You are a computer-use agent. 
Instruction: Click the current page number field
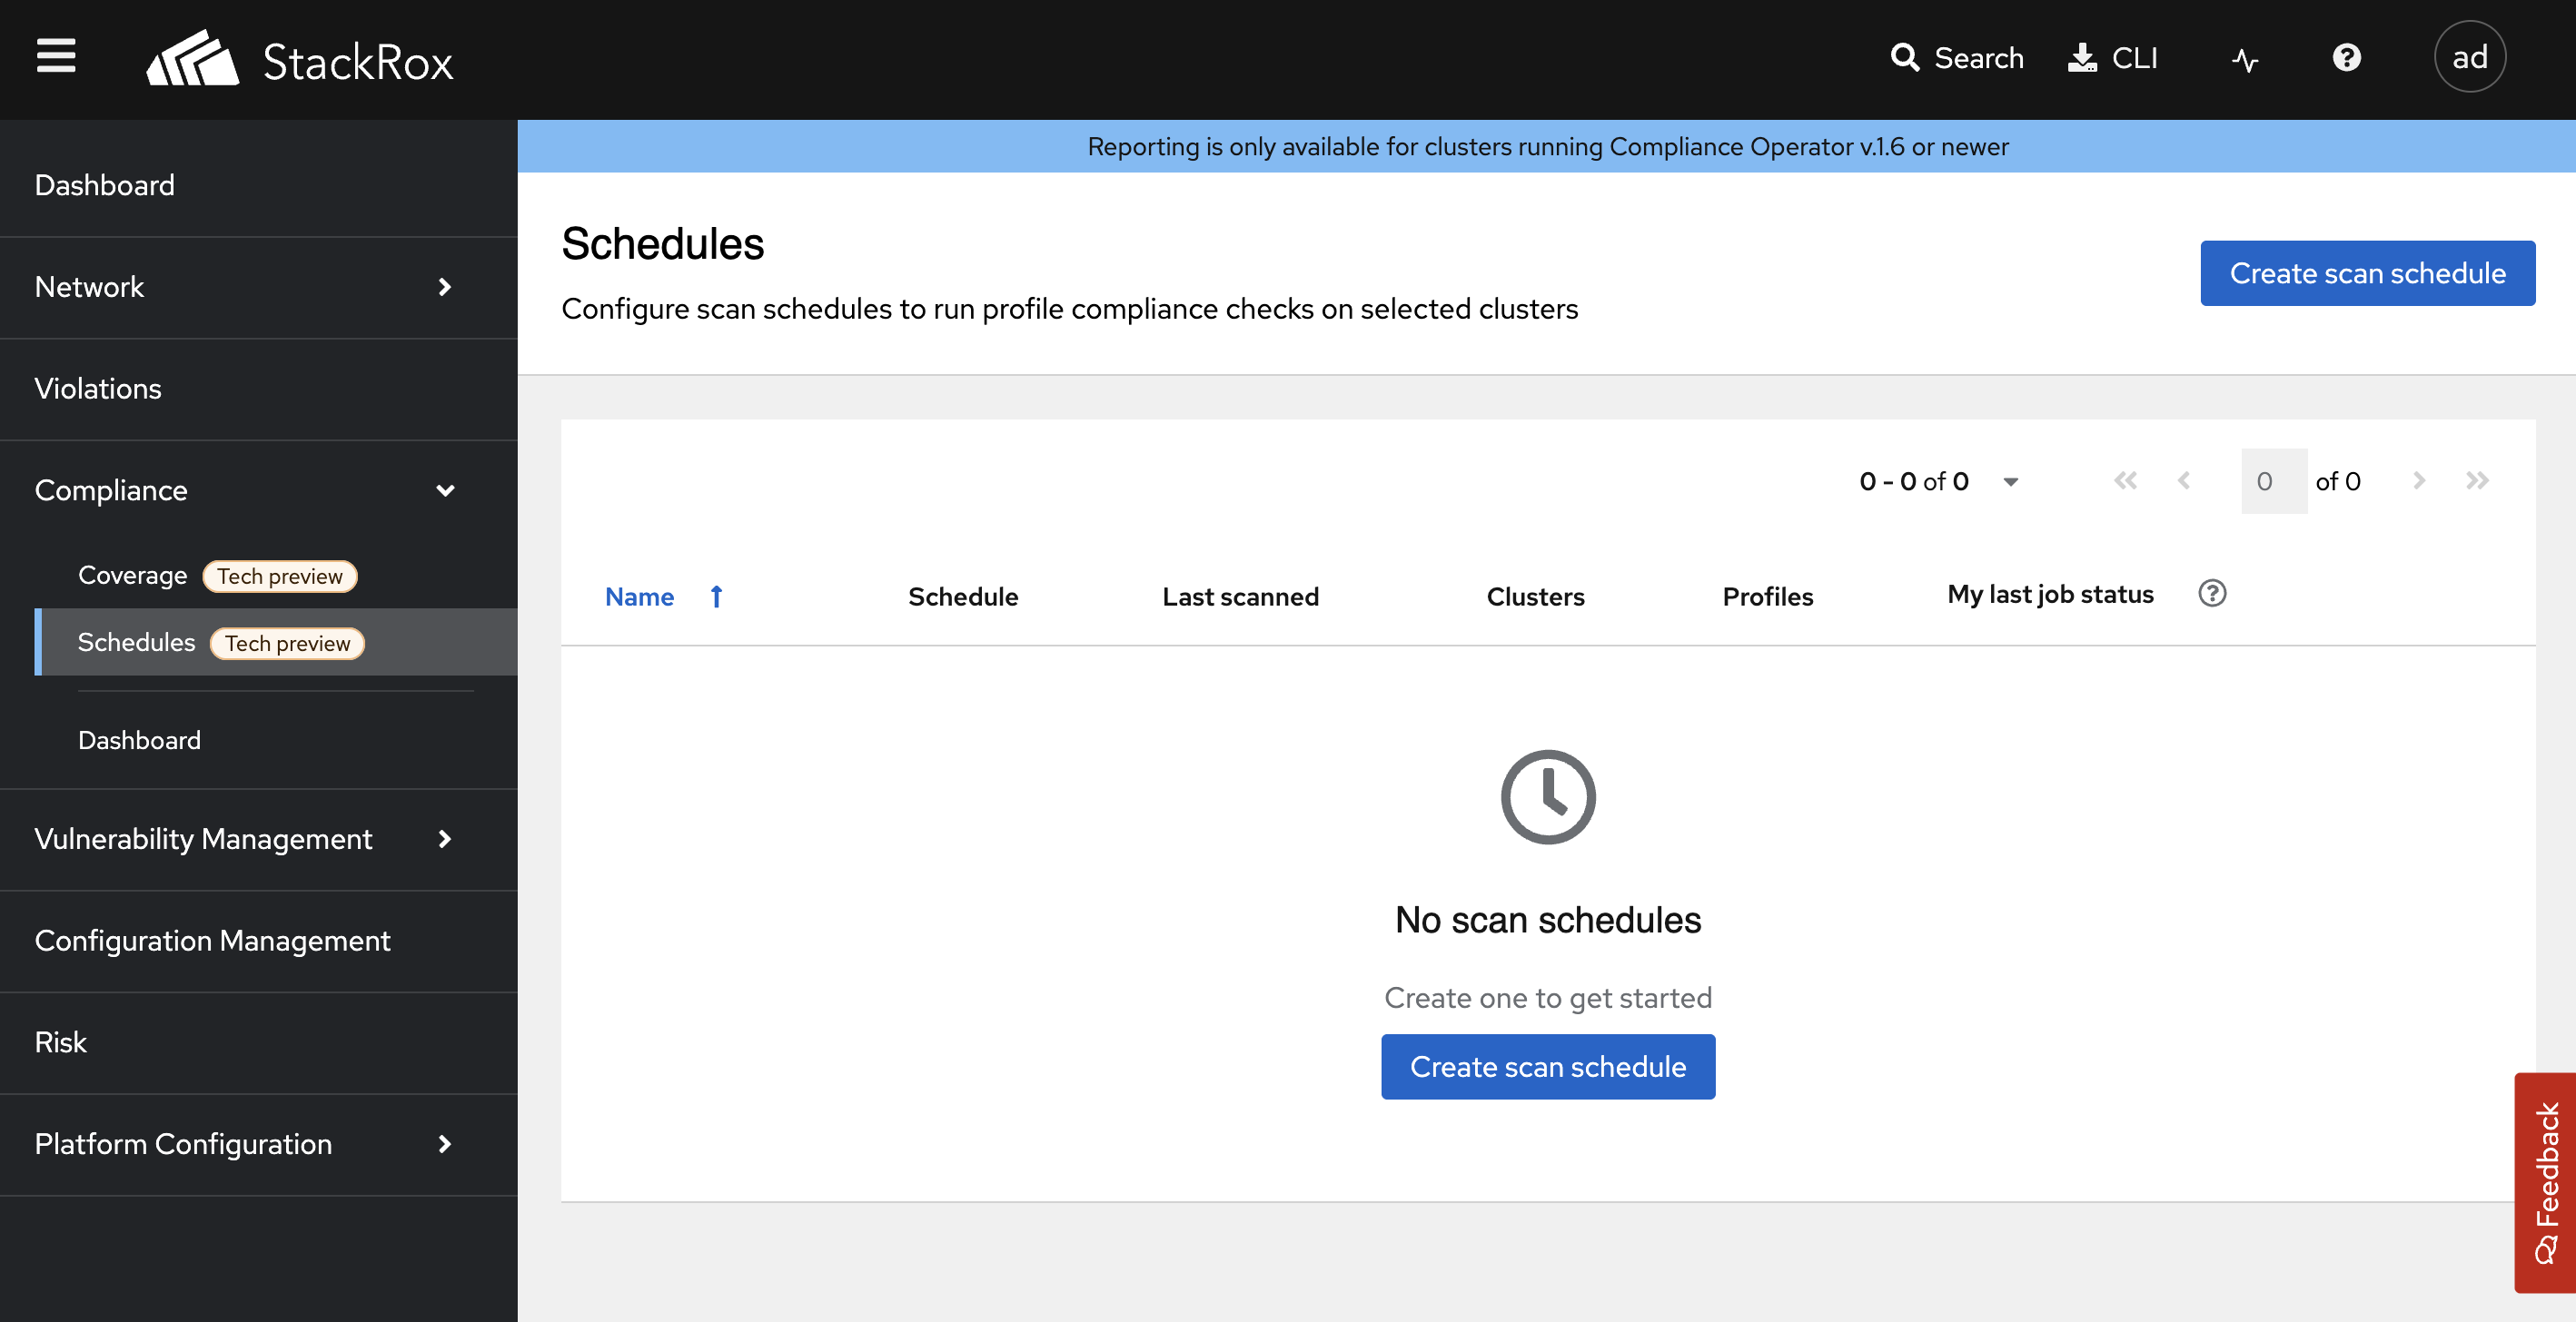[x=2273, y=481]
